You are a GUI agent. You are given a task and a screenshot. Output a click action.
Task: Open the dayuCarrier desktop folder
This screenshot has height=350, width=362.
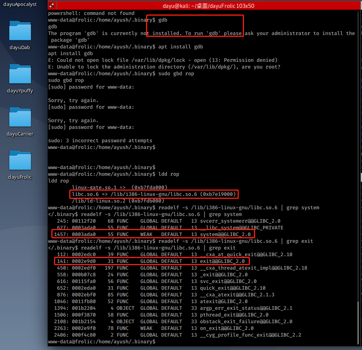pos(20,121)
